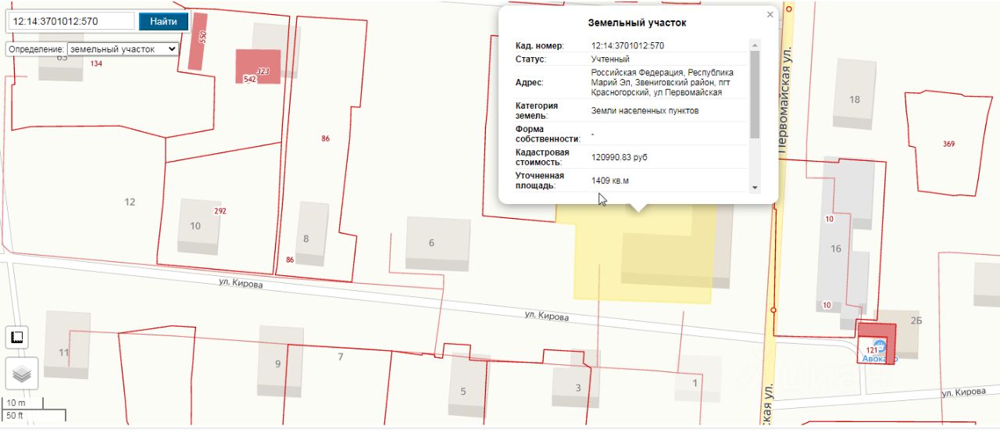
Task: Click the red parcel labeled 121
Action: click(877, 343)
